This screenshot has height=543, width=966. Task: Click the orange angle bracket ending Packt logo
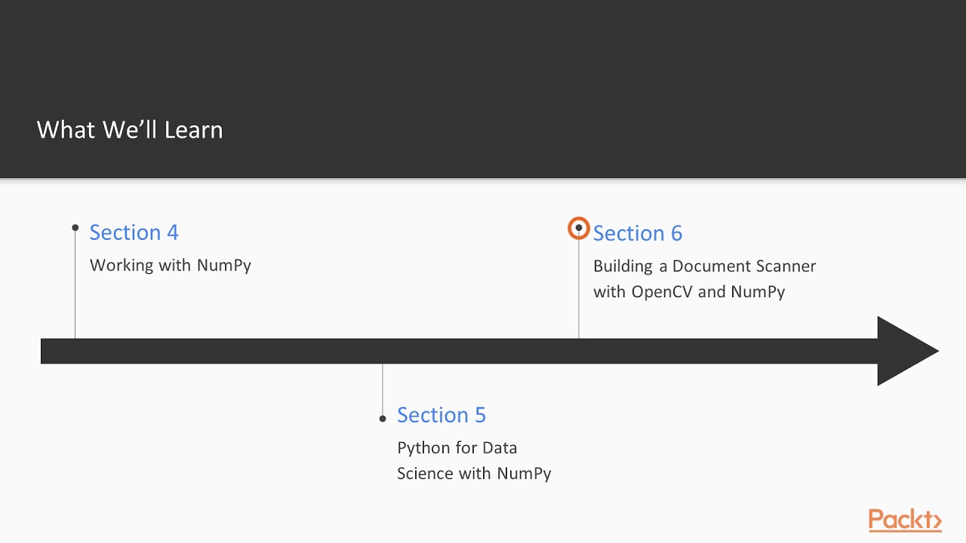click(935, 521)
